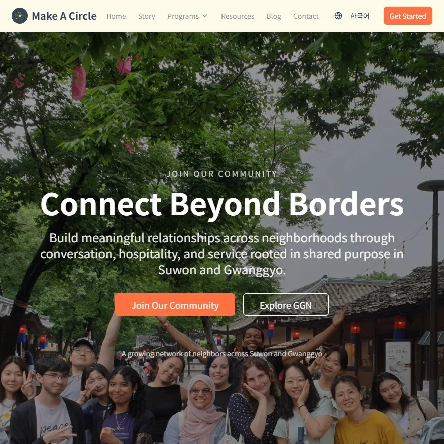444x444 pixels.
Task: Click the globe language icon
Action: tap(338, 16)
